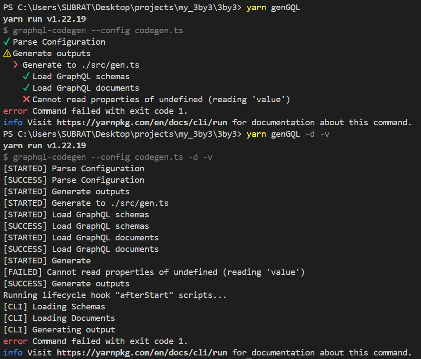
Task: Open the last yarnpkg.com docs link at bottom
Action: point(142,352)
